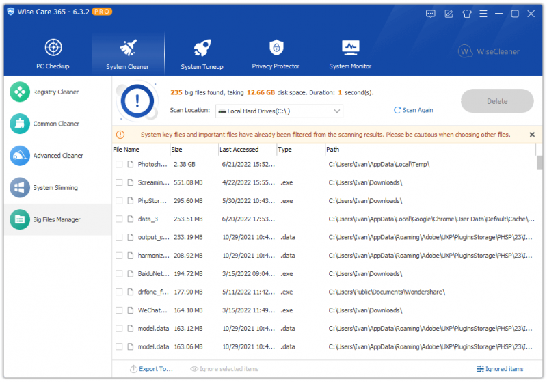
Task: Open the PC Checkup tab
Action: tap(53, 54)
